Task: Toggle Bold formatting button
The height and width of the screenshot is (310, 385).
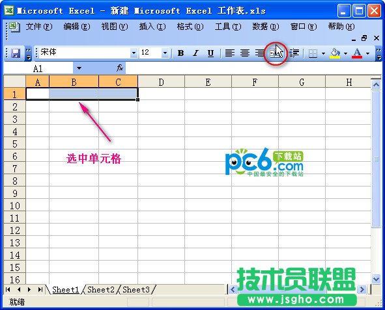Action: tap(181, 53)
